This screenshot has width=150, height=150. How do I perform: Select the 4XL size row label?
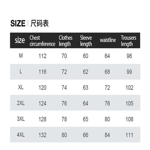[x=21, y=135]
